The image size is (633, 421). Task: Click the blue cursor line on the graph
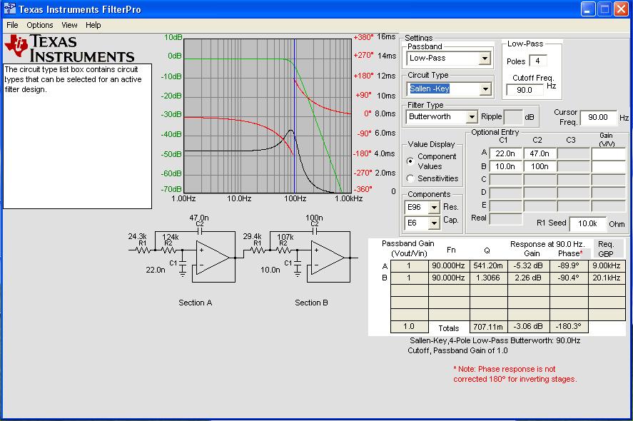(x=295, y=116)
